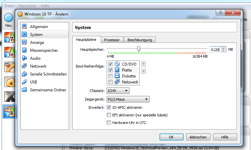Check Netzwerk in boot order
Image resolution: width=251 pixels, height=150 pixels.
pos(110,82)
